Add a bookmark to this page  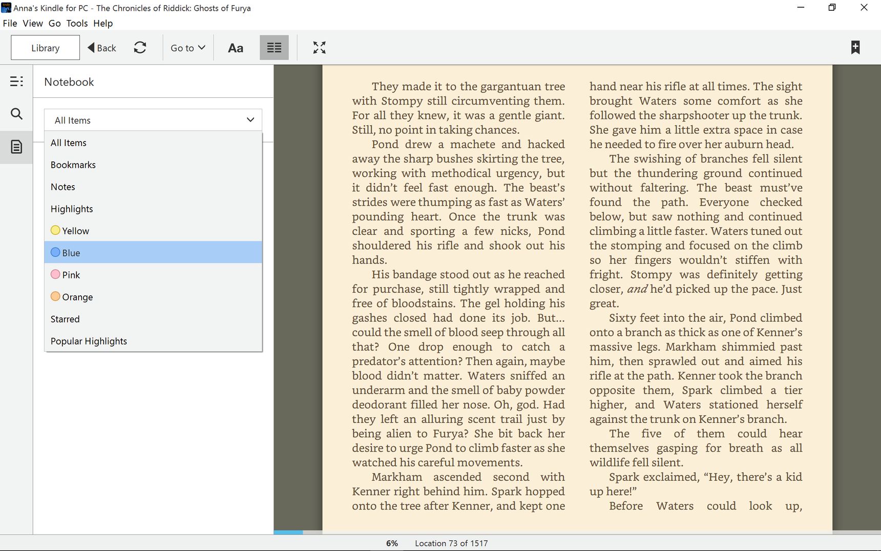coord(855,48)
